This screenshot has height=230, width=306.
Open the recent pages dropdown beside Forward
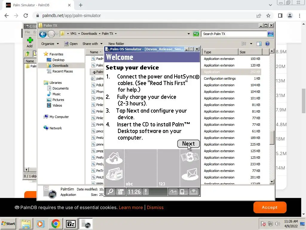pos(57,34)
